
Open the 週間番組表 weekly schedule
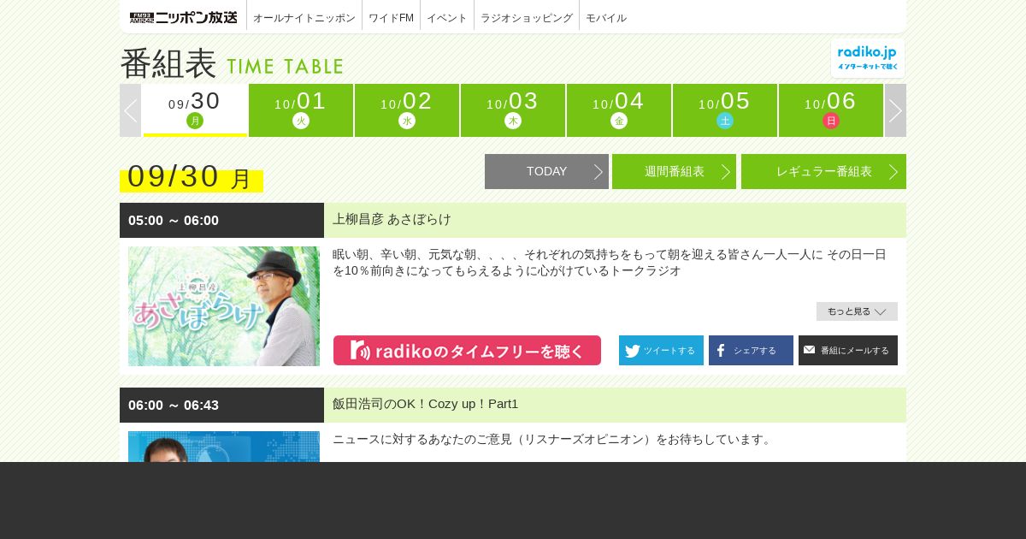[x=674, y=171]
